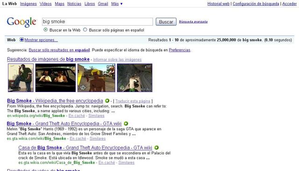Open thumbnail of two men in car
This screenshot has height=171, width=299.
tap(56, 78)
